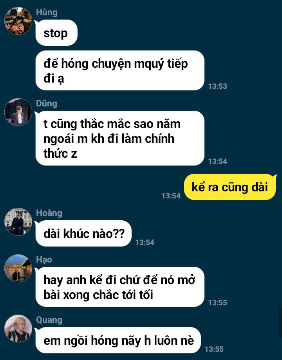The height and width of the screenshot is (360, 282).
Task: Open Hạo's profile avatar
Action: click(x=18, y=268)
